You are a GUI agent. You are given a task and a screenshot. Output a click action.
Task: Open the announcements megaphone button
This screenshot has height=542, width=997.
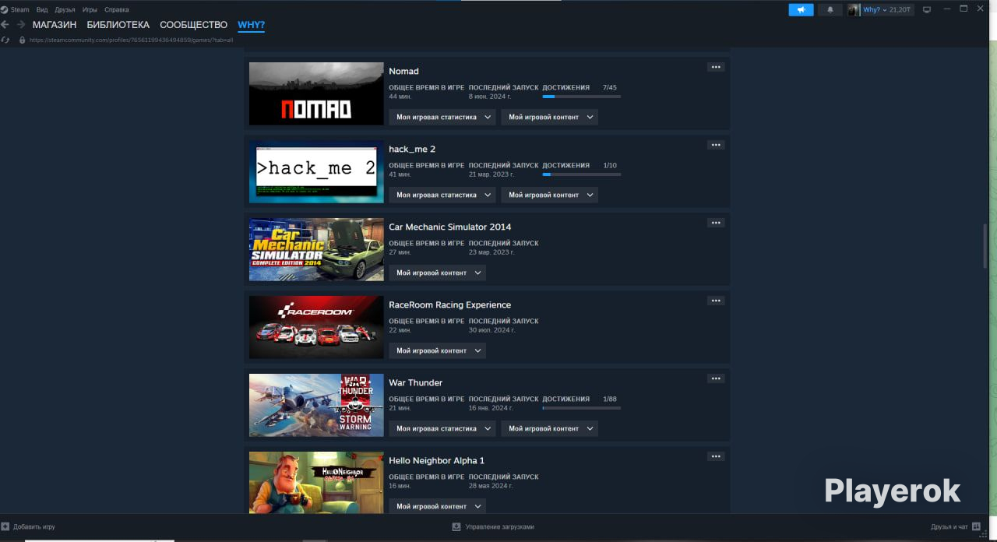click(801, 10)
